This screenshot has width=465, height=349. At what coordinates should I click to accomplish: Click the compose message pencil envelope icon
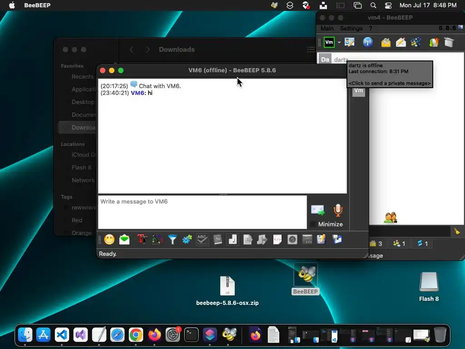click(401, 42)
